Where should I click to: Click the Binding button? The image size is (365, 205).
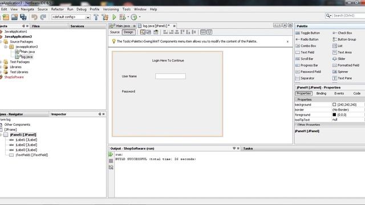click(x=321, y=93)
